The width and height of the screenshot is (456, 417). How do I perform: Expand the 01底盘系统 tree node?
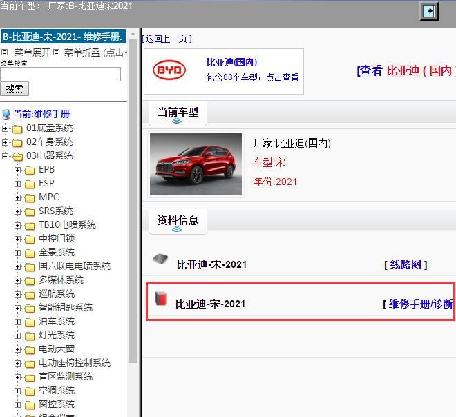point(5,128)
